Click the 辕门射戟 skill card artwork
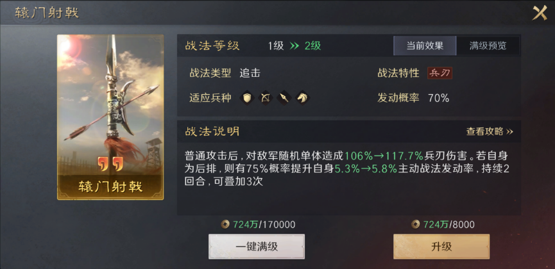This screenshot has height=269, width=555. tap(110, 117)
